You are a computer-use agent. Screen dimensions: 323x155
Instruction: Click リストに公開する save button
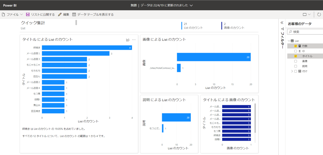click(x=40, y=15)
